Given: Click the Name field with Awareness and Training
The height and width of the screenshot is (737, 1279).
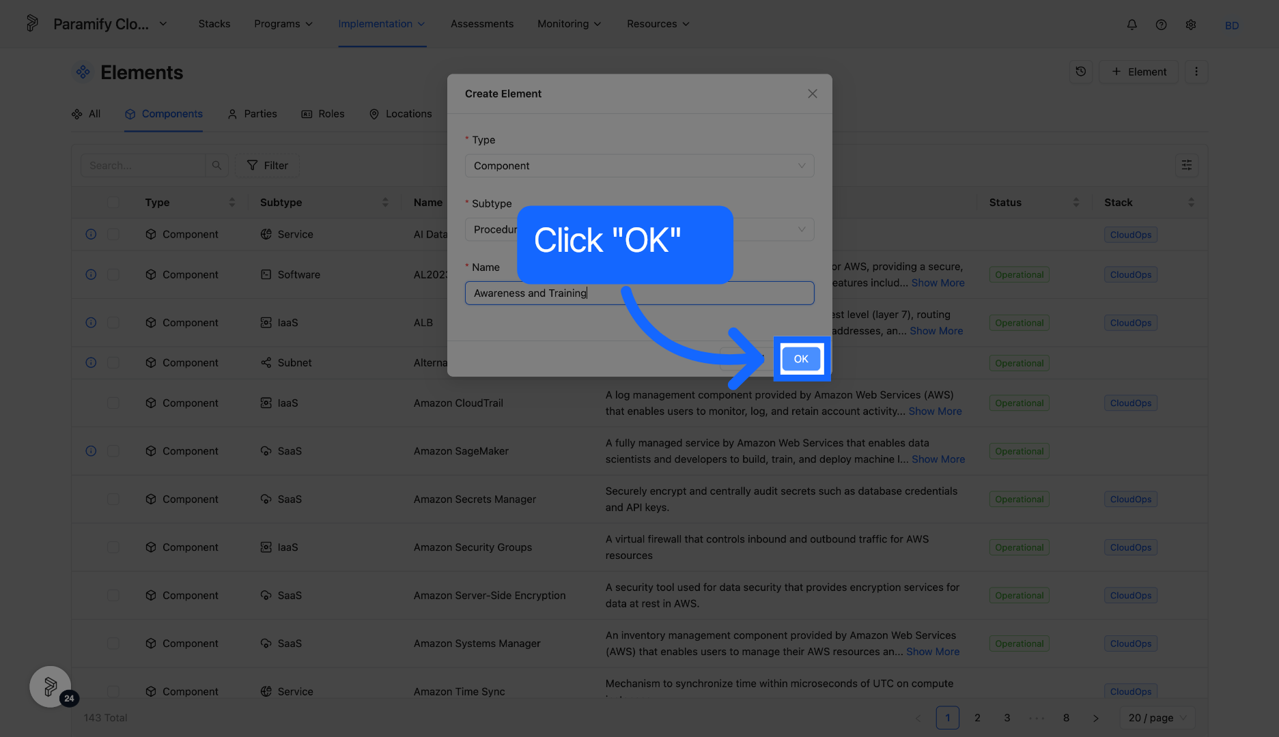Looking at the screenshot, I should tap(639, 293).
